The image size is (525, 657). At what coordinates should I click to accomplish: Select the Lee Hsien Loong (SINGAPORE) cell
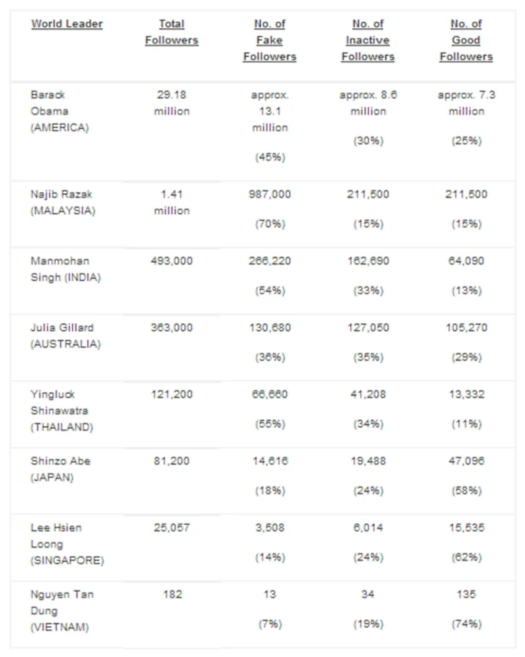(x=67, y=544)
